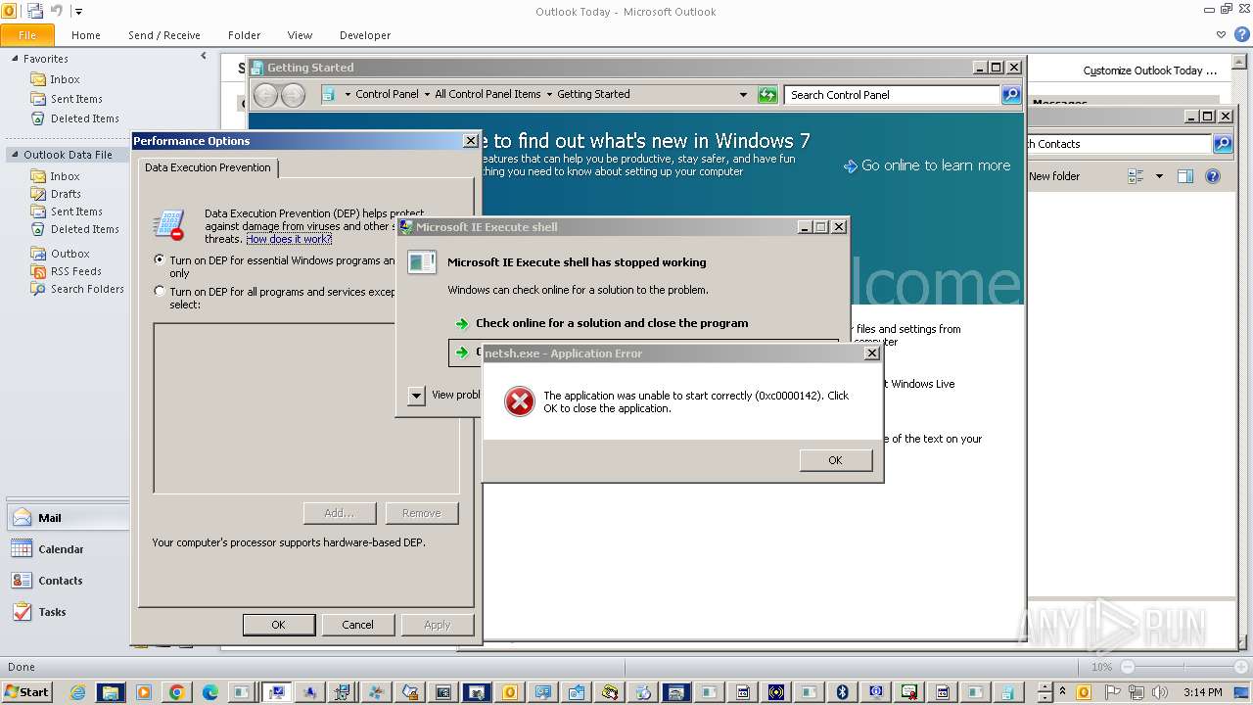Open the View ribbon tab
The image size is (1253, 705).
click(x=301, y=35)
